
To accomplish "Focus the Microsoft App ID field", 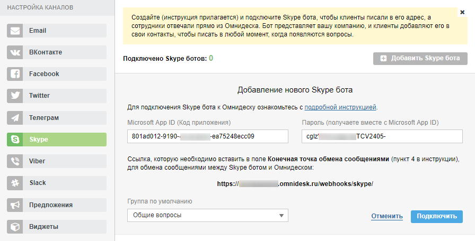I will 207,136.
